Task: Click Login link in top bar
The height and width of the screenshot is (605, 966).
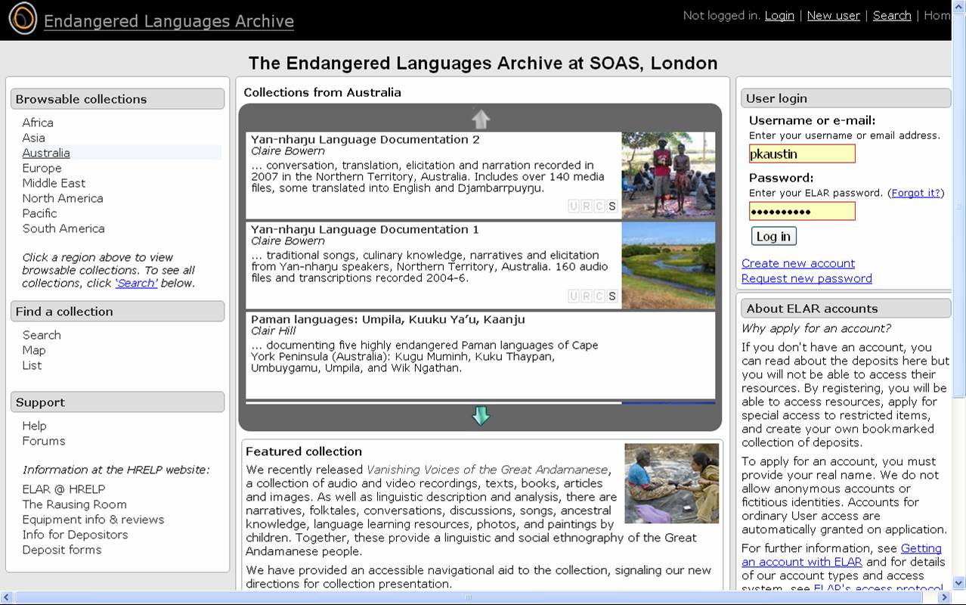Action: coord(779,15)
